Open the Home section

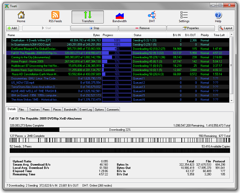click(x=21, y=17)
